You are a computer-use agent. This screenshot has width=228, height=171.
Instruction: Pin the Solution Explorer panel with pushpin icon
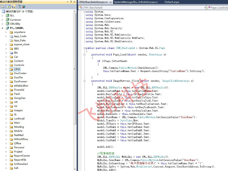71,2
